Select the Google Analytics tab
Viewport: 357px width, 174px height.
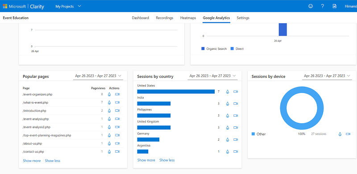[x=216, y=18]
